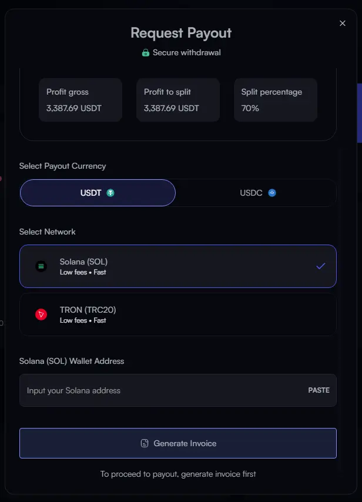Click the checkmark on Solana network
Image resolution: width=362 pixels, height=502 pixels.
pyautogui.click(x=320, y=266)
